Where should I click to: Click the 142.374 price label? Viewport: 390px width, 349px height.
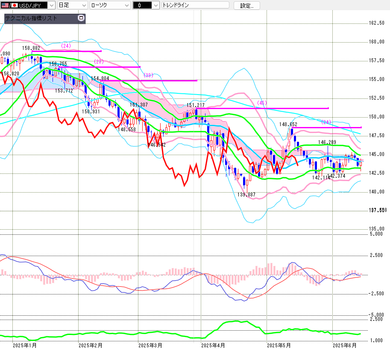(x=337, y=176)
